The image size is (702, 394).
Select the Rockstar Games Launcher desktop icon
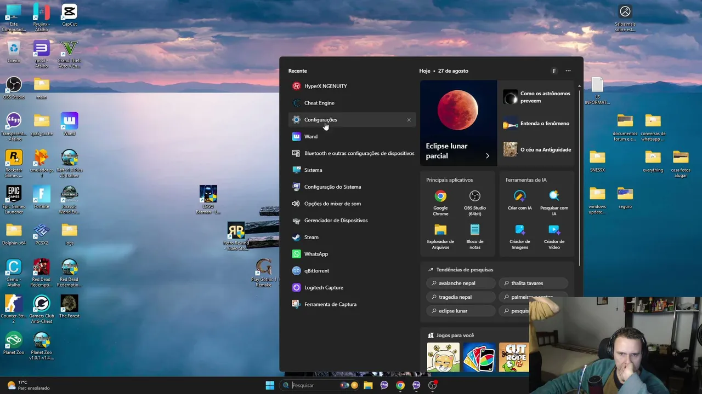[x=14, y=164]
